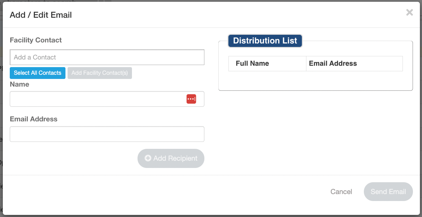The width and height of the screenshot is (422, 217).
Task: Click the empty Distribution List panel area
Action: tap(315, 81)
